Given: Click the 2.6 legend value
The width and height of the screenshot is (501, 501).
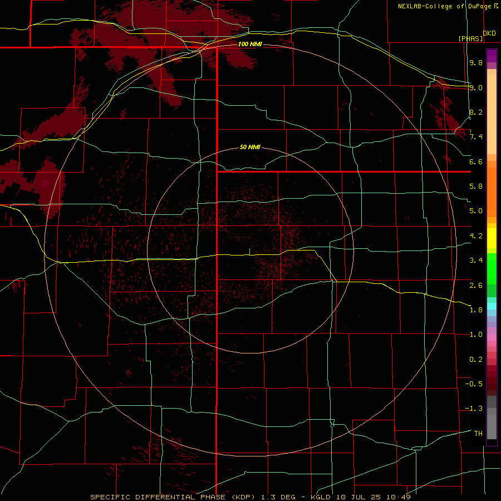Looking at the screenshot, I should (x=476, y=286).
